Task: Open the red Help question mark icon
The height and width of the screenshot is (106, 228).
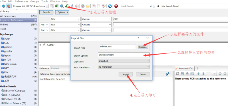Action: pyautogui.click(x=116, y=6)
